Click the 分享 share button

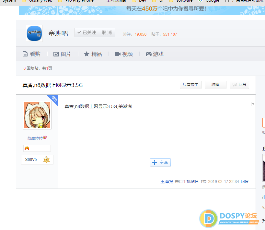pos(160,163)
